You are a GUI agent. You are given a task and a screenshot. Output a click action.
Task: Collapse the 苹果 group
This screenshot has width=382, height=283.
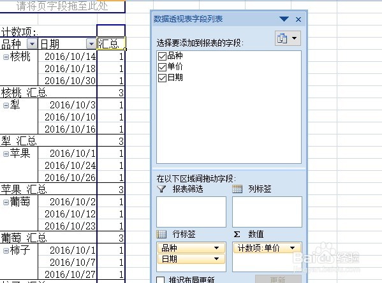tap(6, 154)
